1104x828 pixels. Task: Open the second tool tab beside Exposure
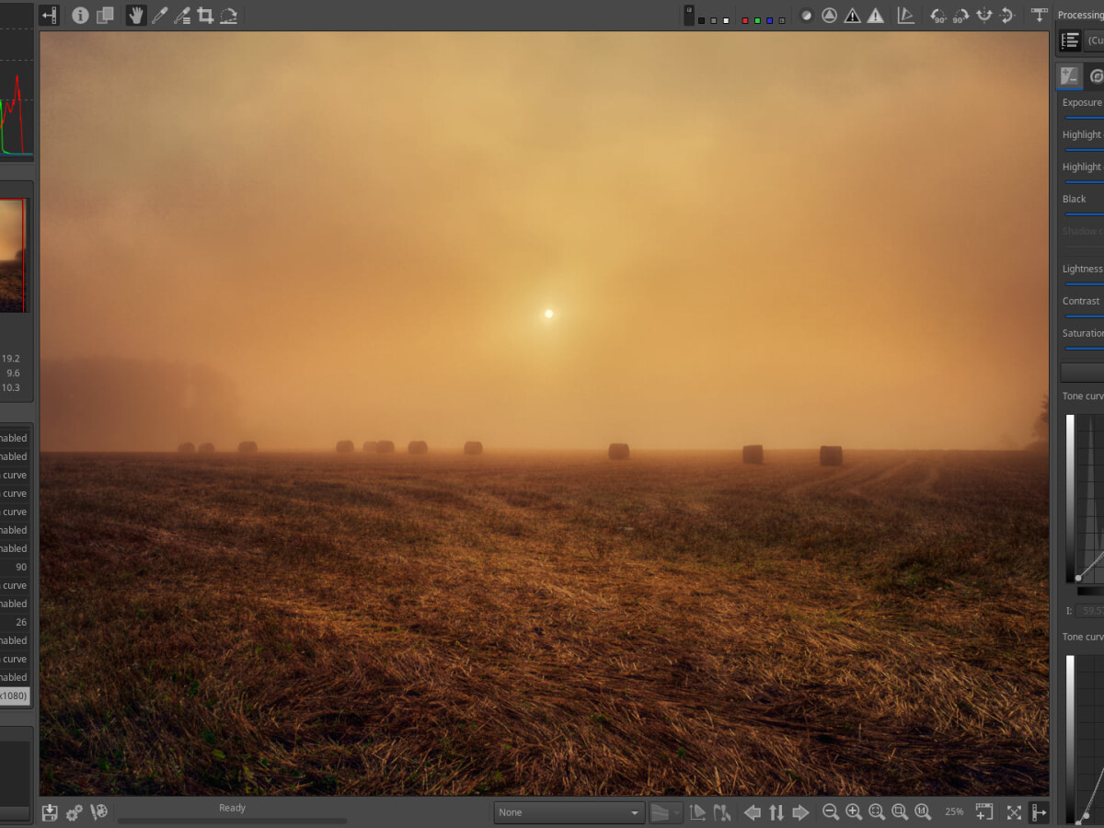click(x=1096, y=76)
